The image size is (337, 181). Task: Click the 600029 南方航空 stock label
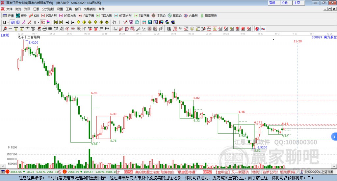pos(324,37)
